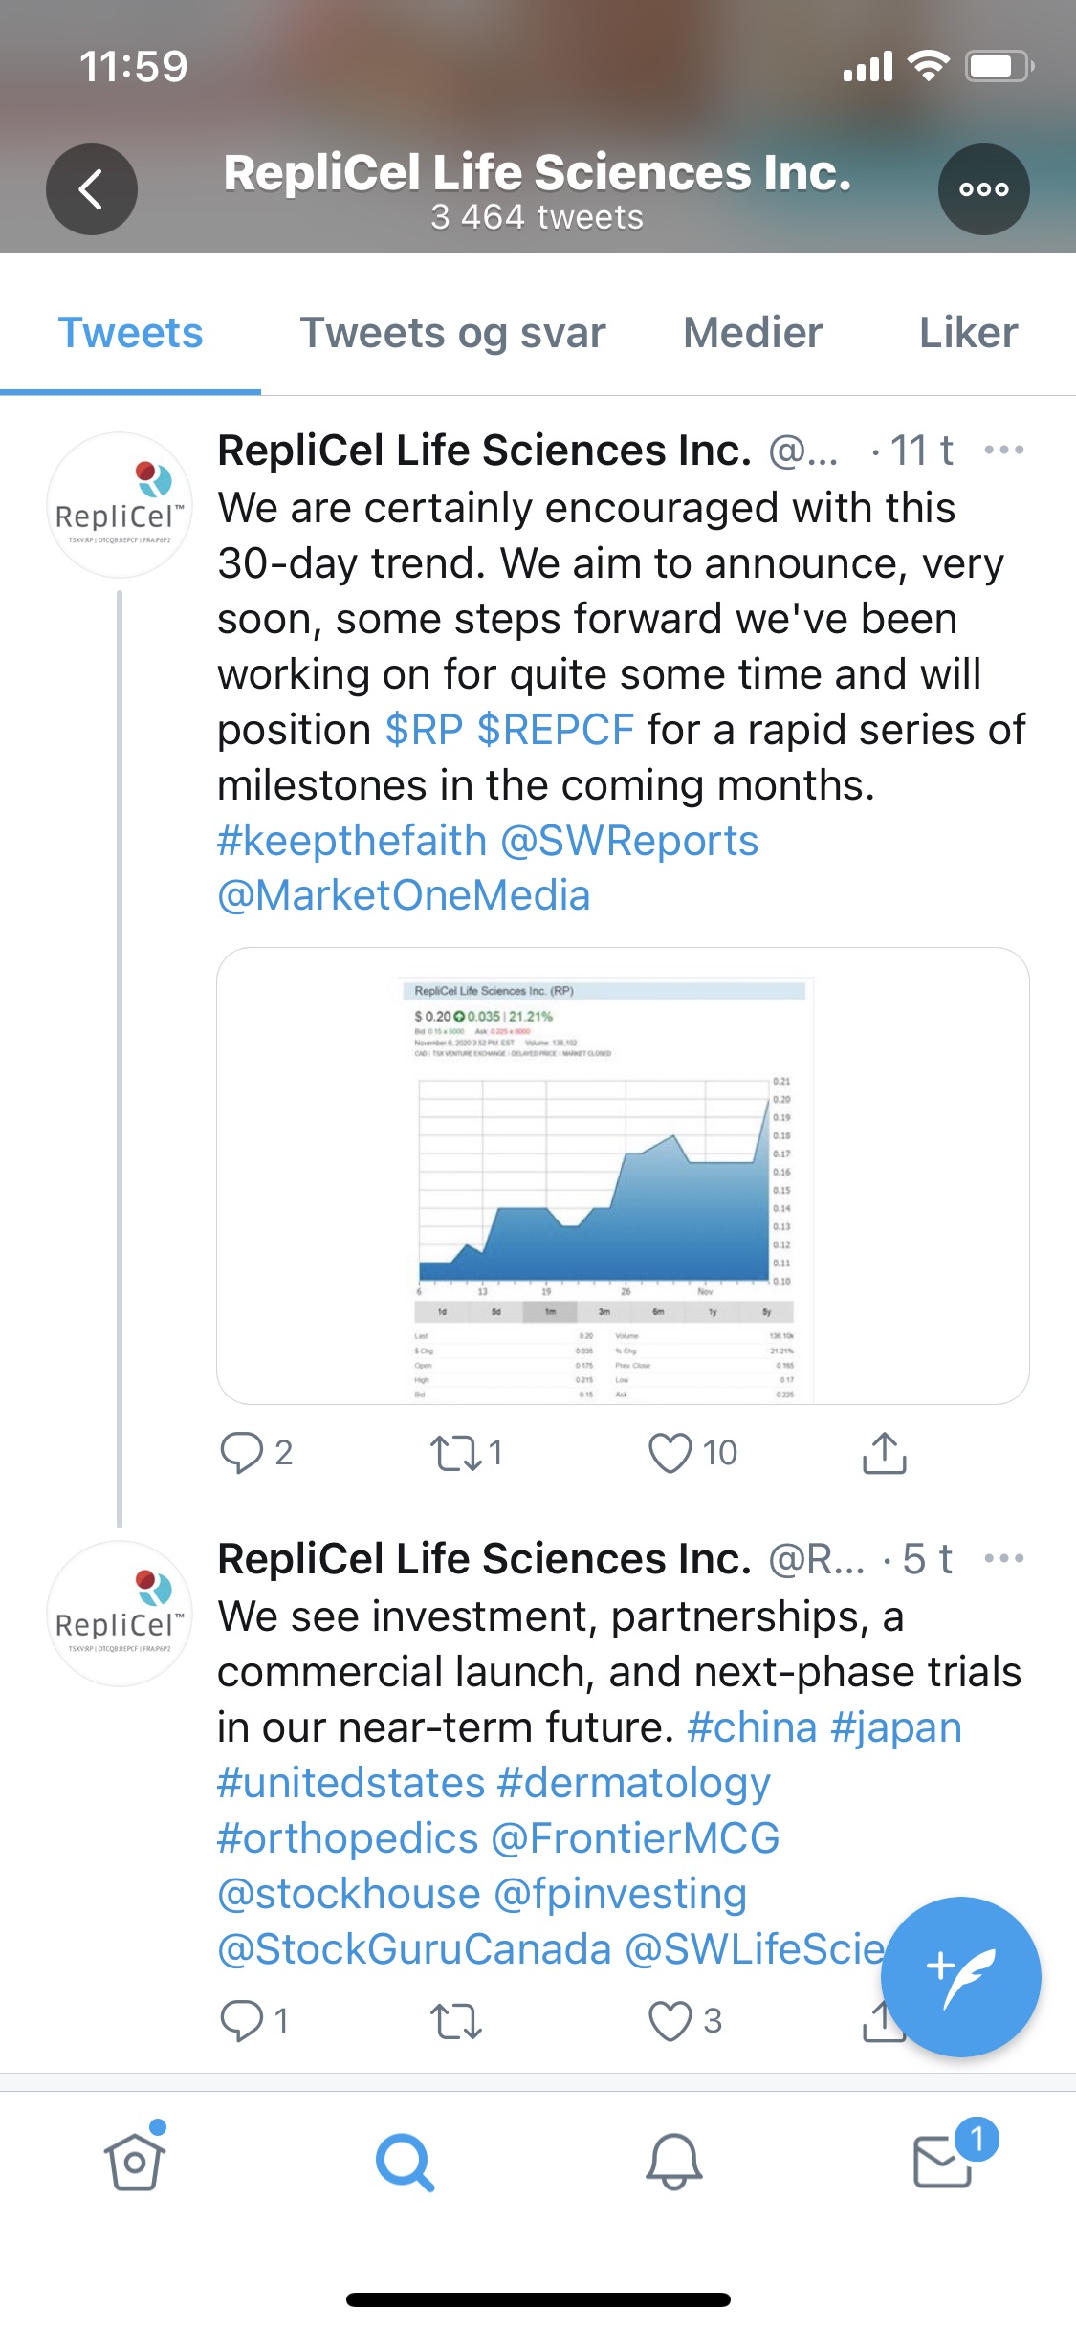This screenshot has height=2330, width=1076.
Task: Tap the #dermatology hashtag
Action: pos(633,1783)
